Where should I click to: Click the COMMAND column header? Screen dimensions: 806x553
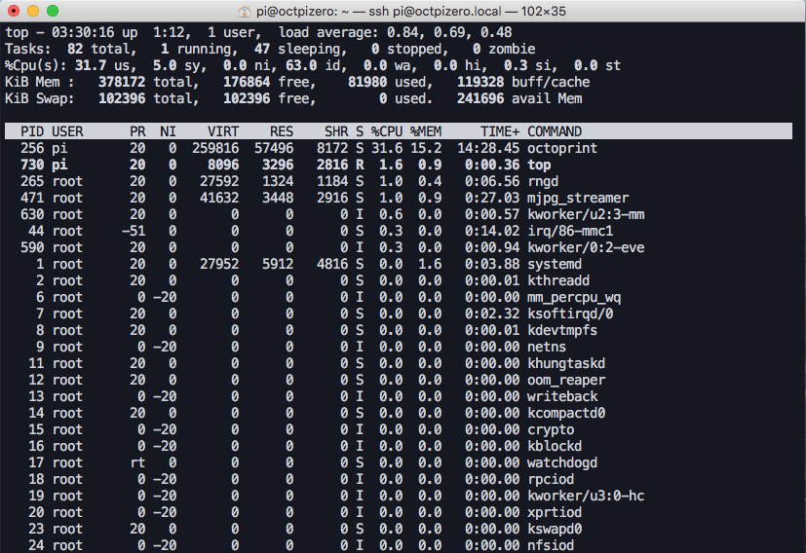click(x=555, y=131)
